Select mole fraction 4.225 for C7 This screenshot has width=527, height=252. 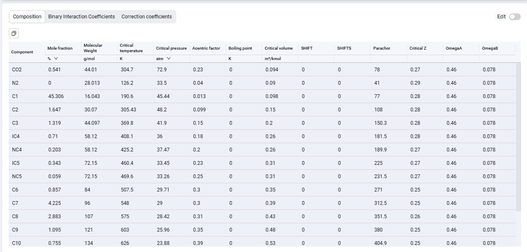pyautogui.click(x=55, y=203)
